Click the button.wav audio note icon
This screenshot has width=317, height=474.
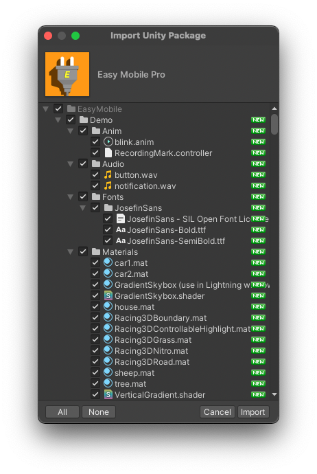108,174
